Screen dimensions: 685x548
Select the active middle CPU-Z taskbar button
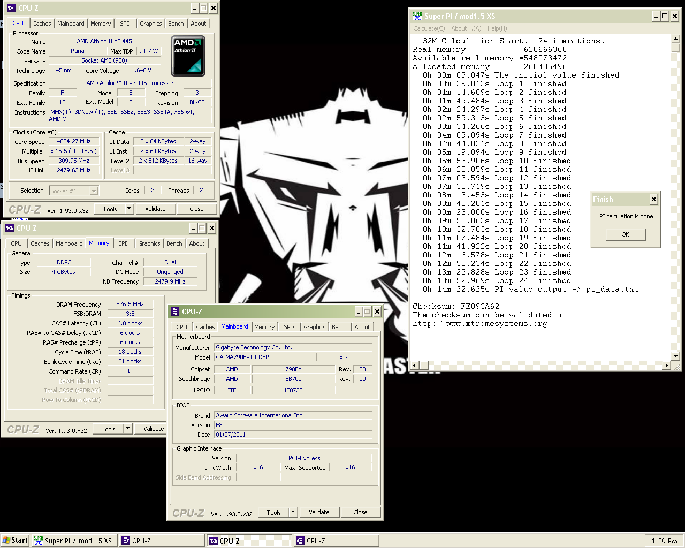click(249, 541)
